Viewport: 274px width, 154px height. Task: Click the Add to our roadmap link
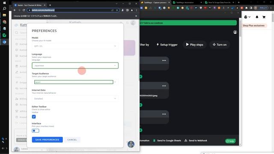[153, 23]
